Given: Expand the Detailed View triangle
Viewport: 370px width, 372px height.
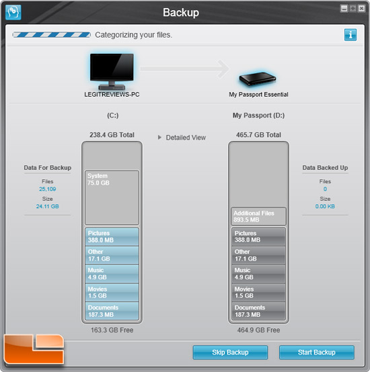Looking at the screenshot, I should click(159, 138).
